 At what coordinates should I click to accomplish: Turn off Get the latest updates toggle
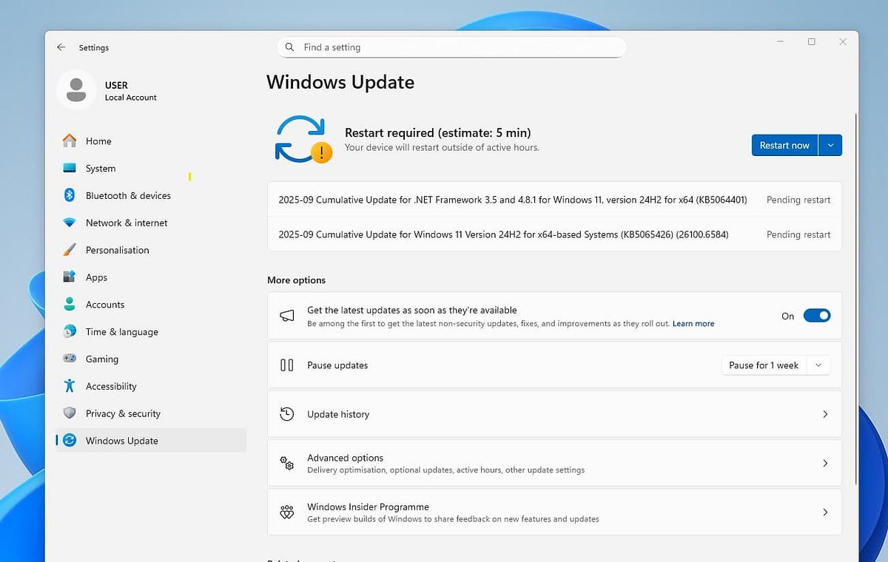(x=817, y=316)
